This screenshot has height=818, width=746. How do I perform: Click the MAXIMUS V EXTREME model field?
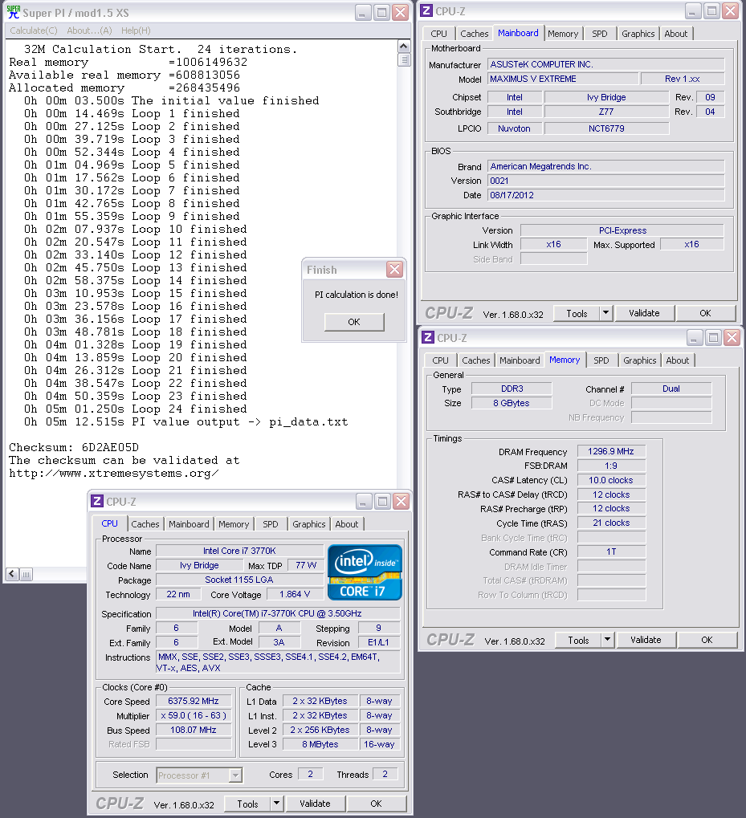click(563, 79)
